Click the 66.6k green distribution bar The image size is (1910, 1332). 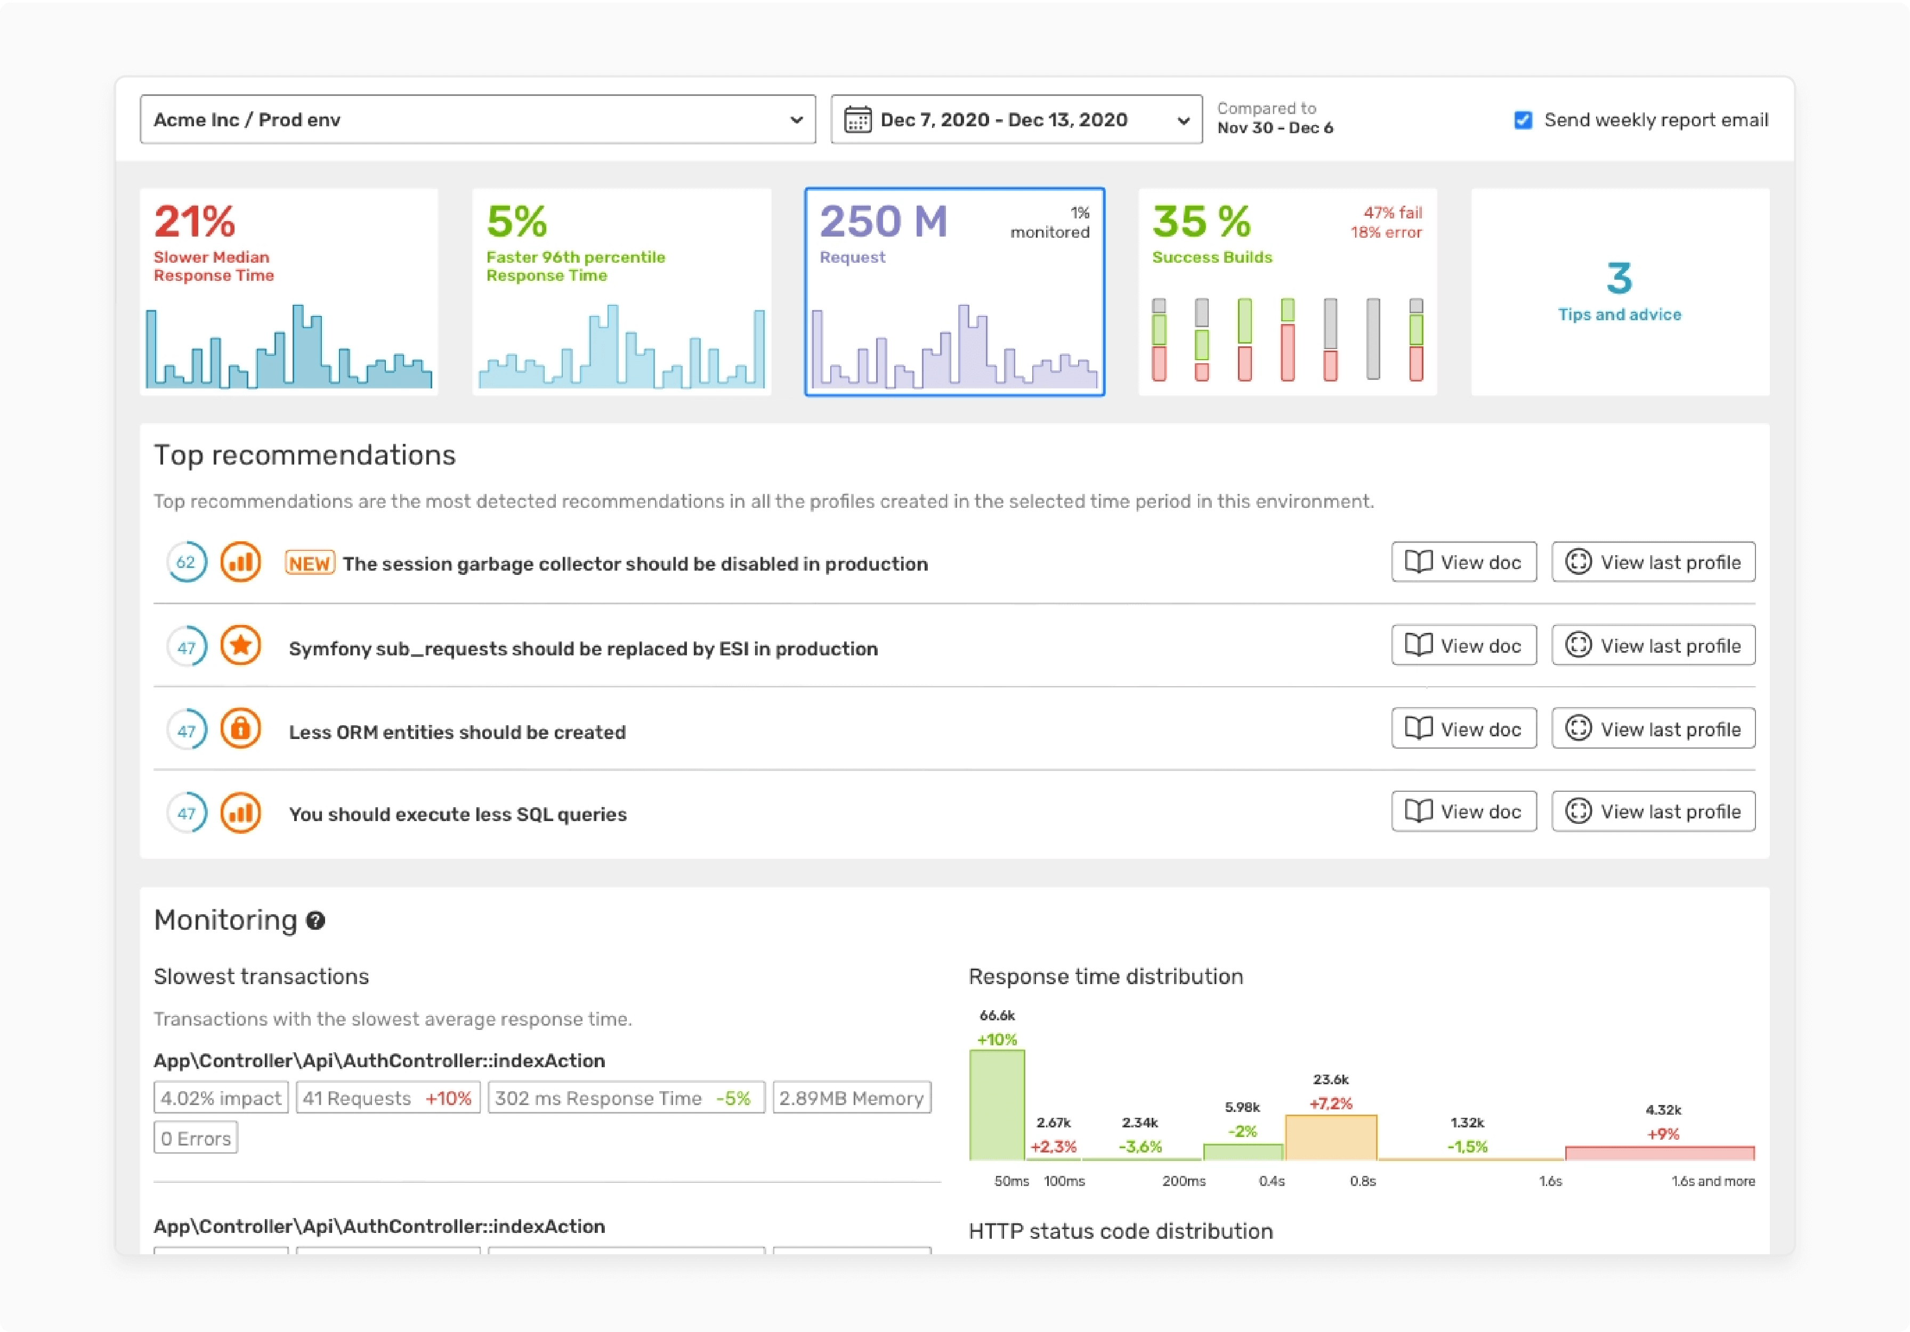pyautogui.click(x=997, y=1105)
